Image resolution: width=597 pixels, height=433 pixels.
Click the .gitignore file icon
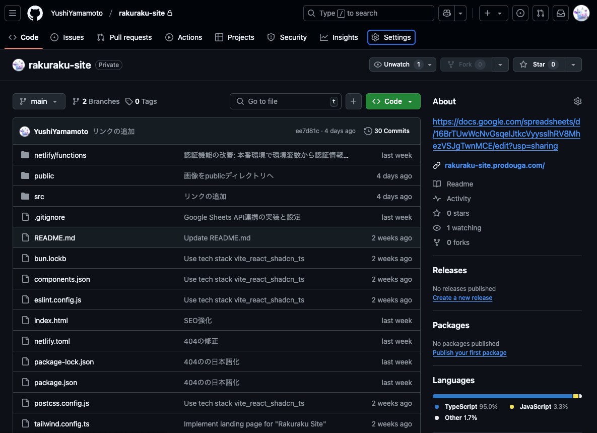tap(25, 217)
